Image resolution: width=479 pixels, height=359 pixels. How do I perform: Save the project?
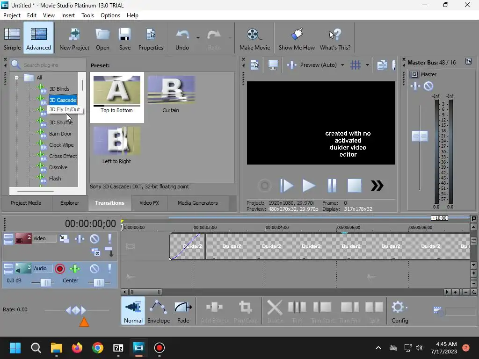pos(124,38)
